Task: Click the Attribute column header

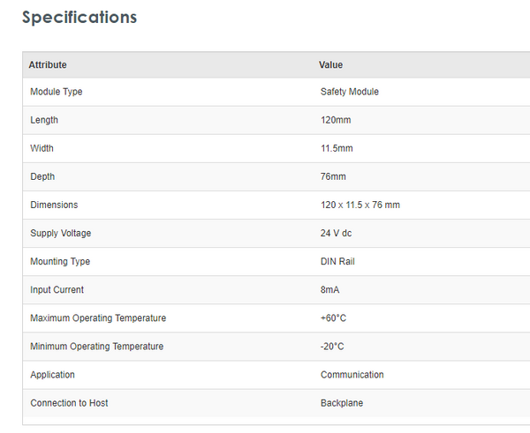Action: click(x=48, y=64)
